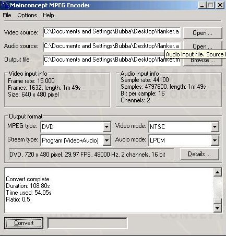This screenshot has height=236, width=226.
Task: Click the conversion progress bar
Action: pyautogui.click(x=87, y=223)
